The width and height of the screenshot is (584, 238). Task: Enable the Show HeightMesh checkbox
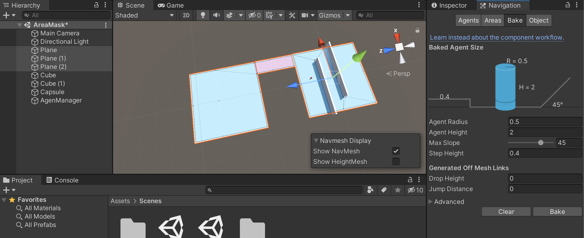396,161
